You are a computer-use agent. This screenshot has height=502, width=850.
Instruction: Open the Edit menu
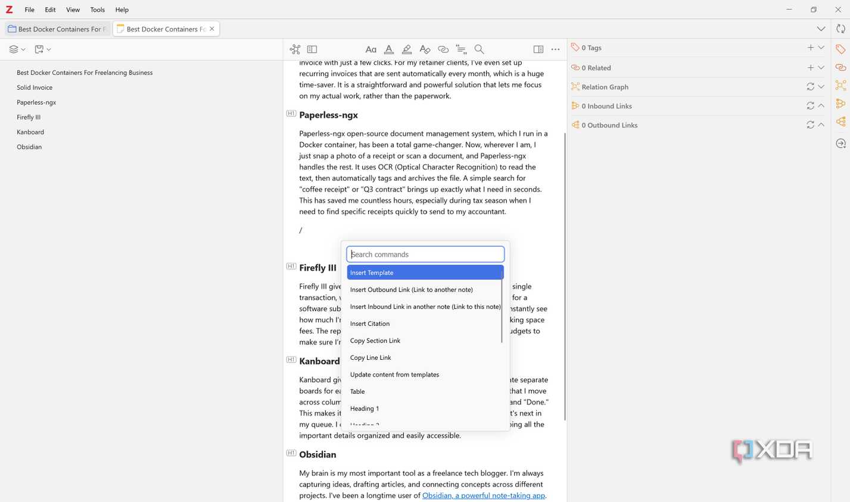click(50, 10)
